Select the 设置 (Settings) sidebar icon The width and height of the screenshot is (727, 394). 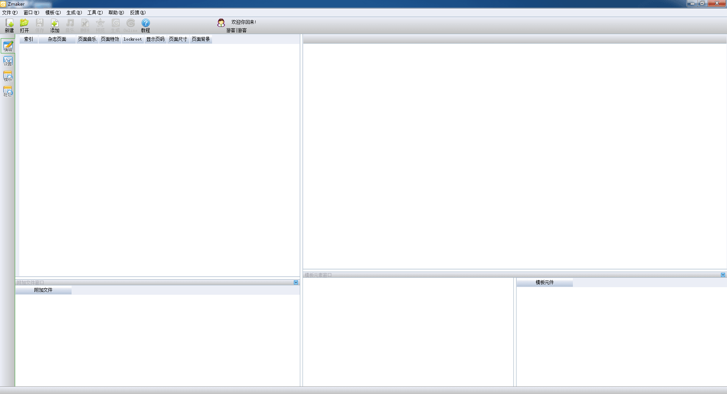(8, 61)
